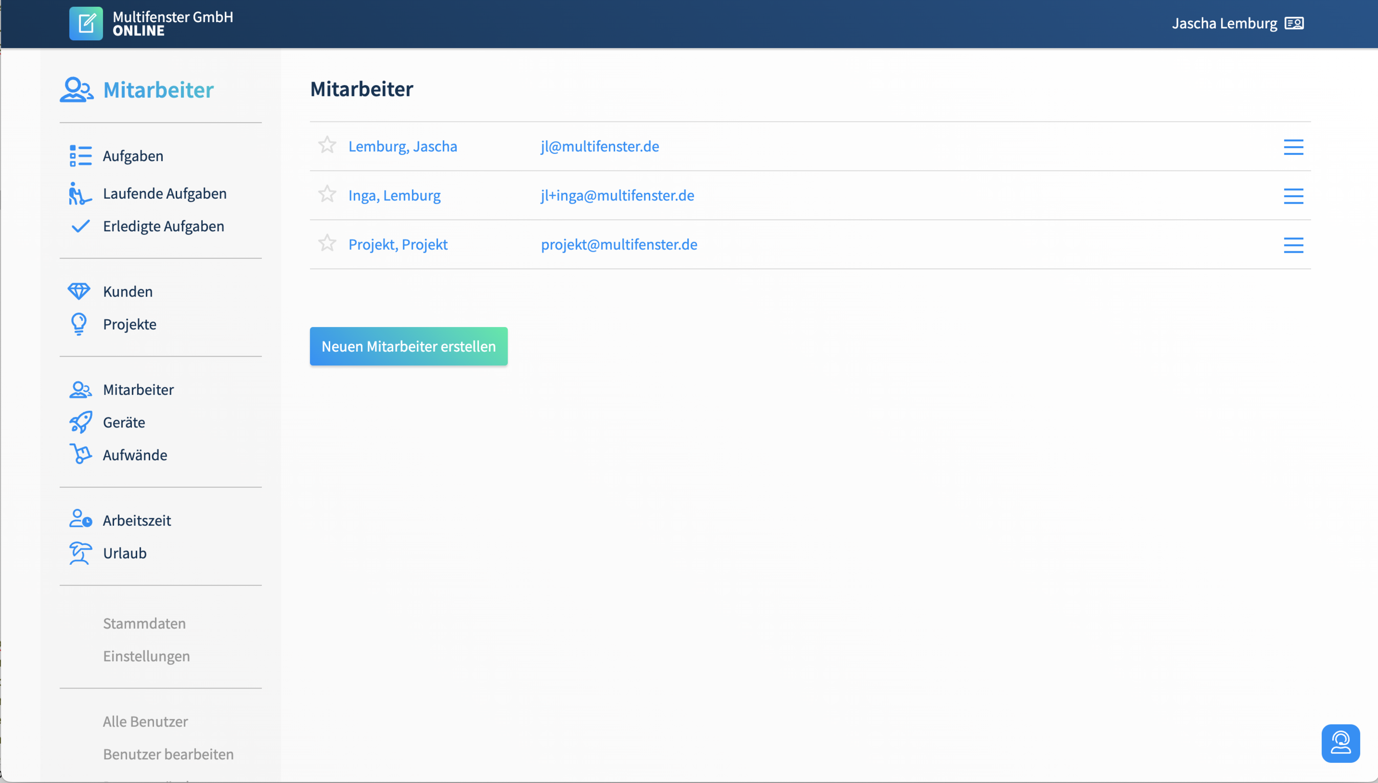
Task: Click the Multifenster GmbH logo icon
Action: [x=86, y=24]
